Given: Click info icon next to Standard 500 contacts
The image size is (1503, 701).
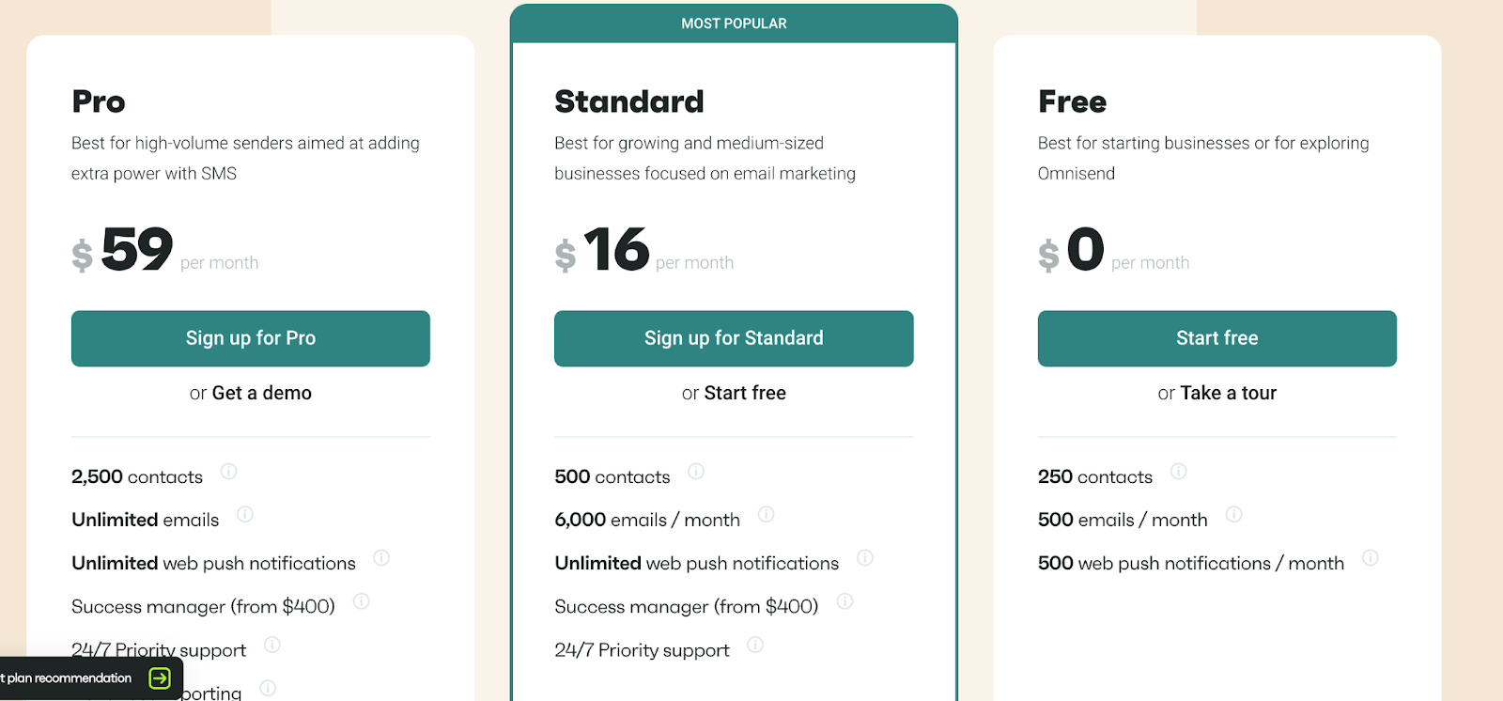Looking at the screenshot, I should (x=696, y=472).
